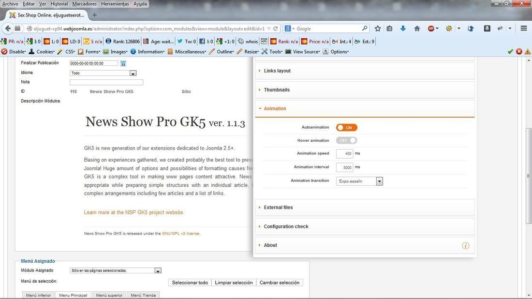Click the red error X developer icon
The image size is (532, 299).
(x=519, y=52)
